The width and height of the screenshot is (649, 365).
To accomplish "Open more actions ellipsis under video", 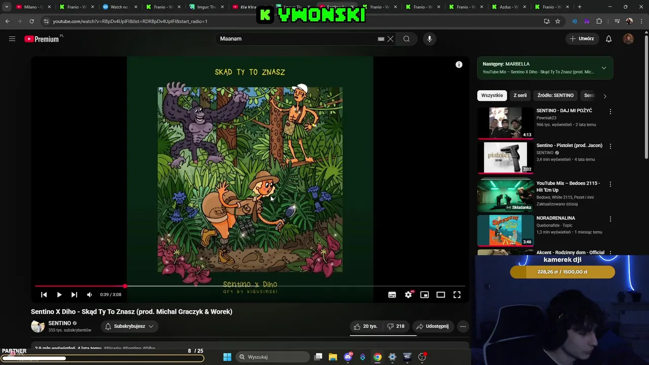I will pos(463,326).
